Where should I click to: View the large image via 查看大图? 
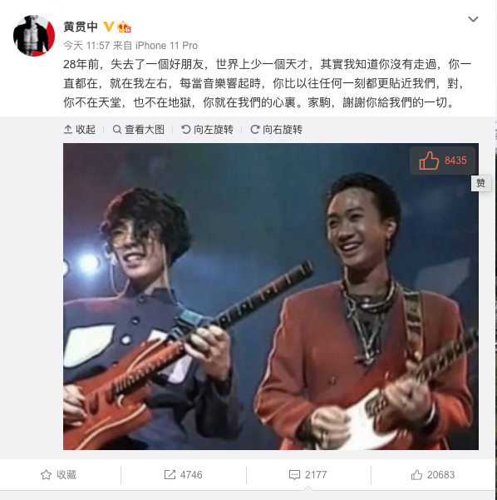point(139,130)
